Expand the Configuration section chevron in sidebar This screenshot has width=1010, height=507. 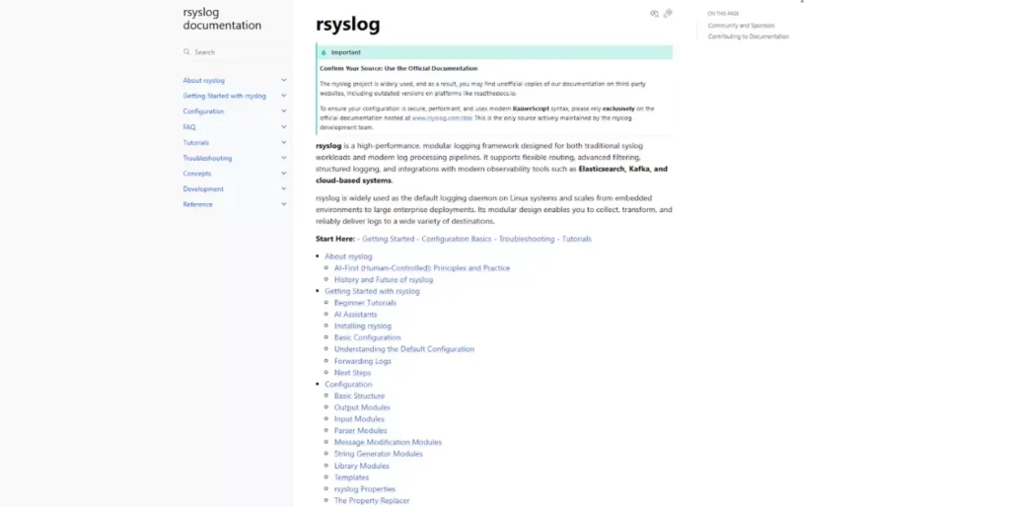[x=284, y=111]
